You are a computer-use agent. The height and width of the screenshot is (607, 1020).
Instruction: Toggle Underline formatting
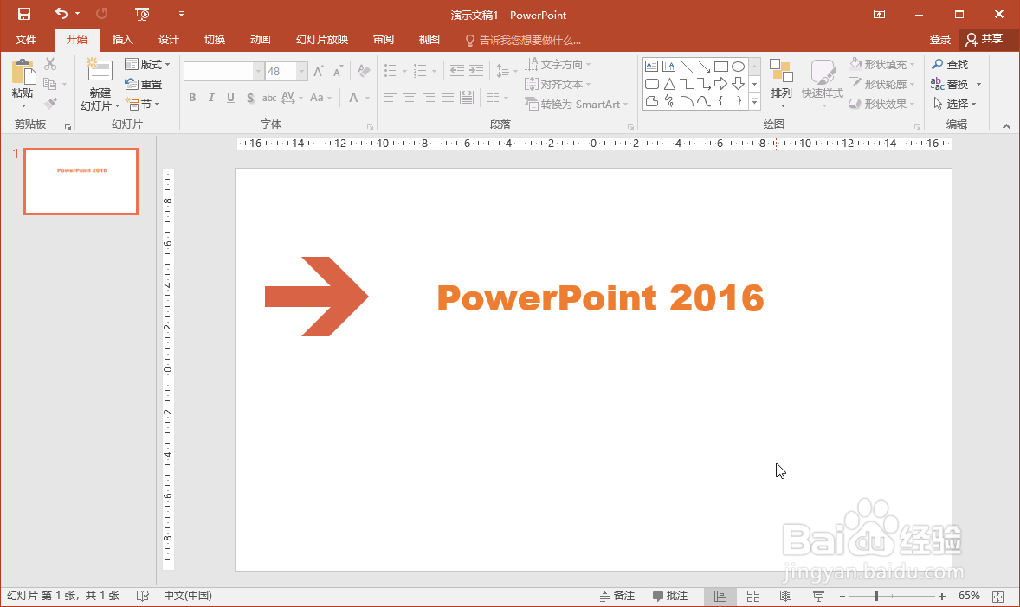coord(231,98)
